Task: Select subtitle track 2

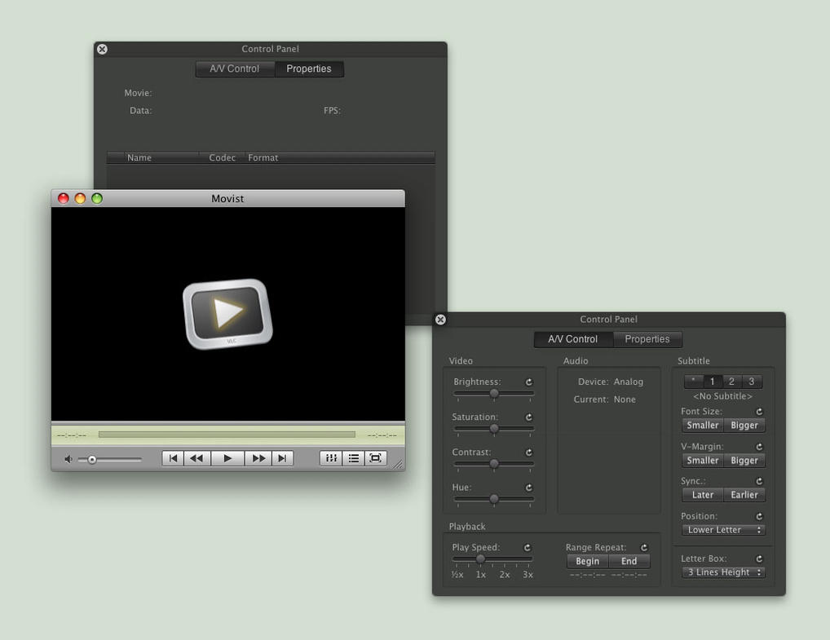Action: click(x=731, y=381)
